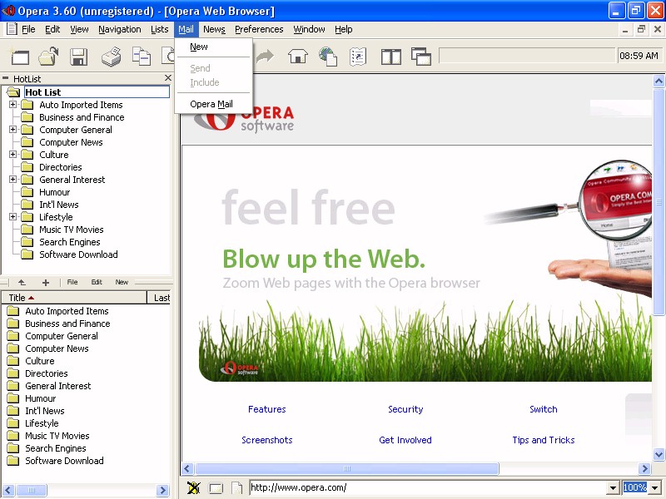This screenshot has width=666, height=499.
Task: Open the Help menu
Action: (344, 29)
